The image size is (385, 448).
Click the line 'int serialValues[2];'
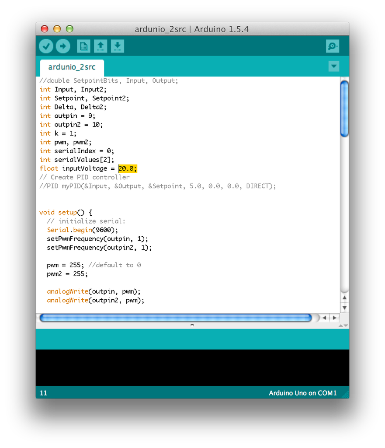pyautogui.click(x=77, y=160)
